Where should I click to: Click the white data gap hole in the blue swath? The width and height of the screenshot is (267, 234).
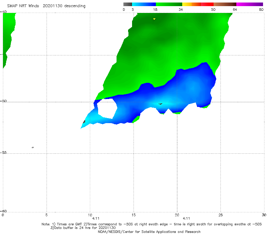[x=107, y=108]
